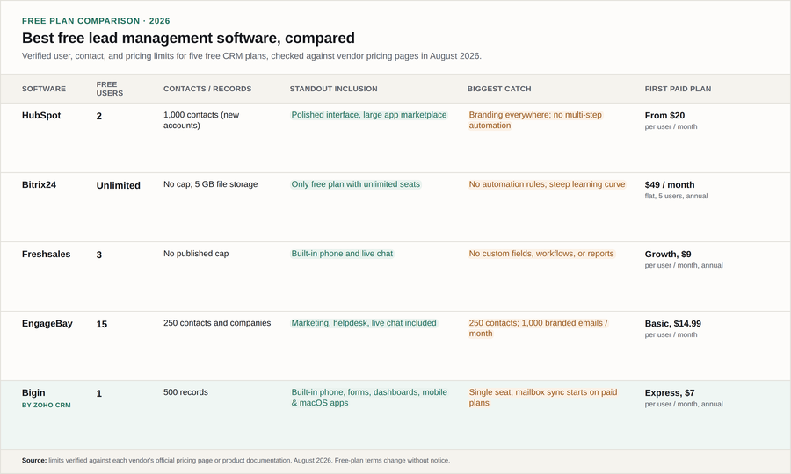Click 'per user / month' under From $20
Screen dimensions: 791x474
click(x=671, y=126)
